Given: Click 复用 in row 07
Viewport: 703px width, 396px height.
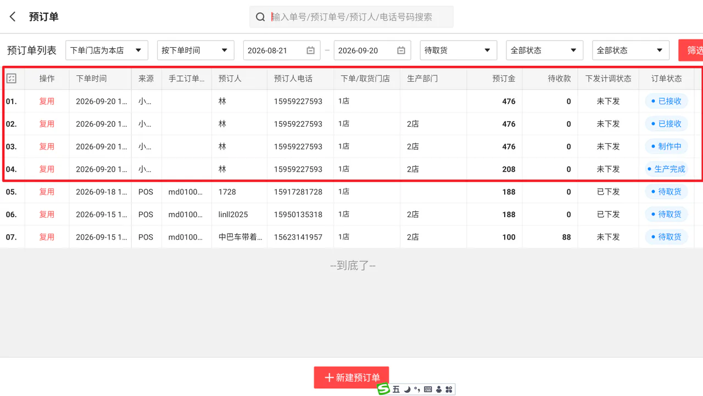Looking at the screenshot, I should click(47, 237).
